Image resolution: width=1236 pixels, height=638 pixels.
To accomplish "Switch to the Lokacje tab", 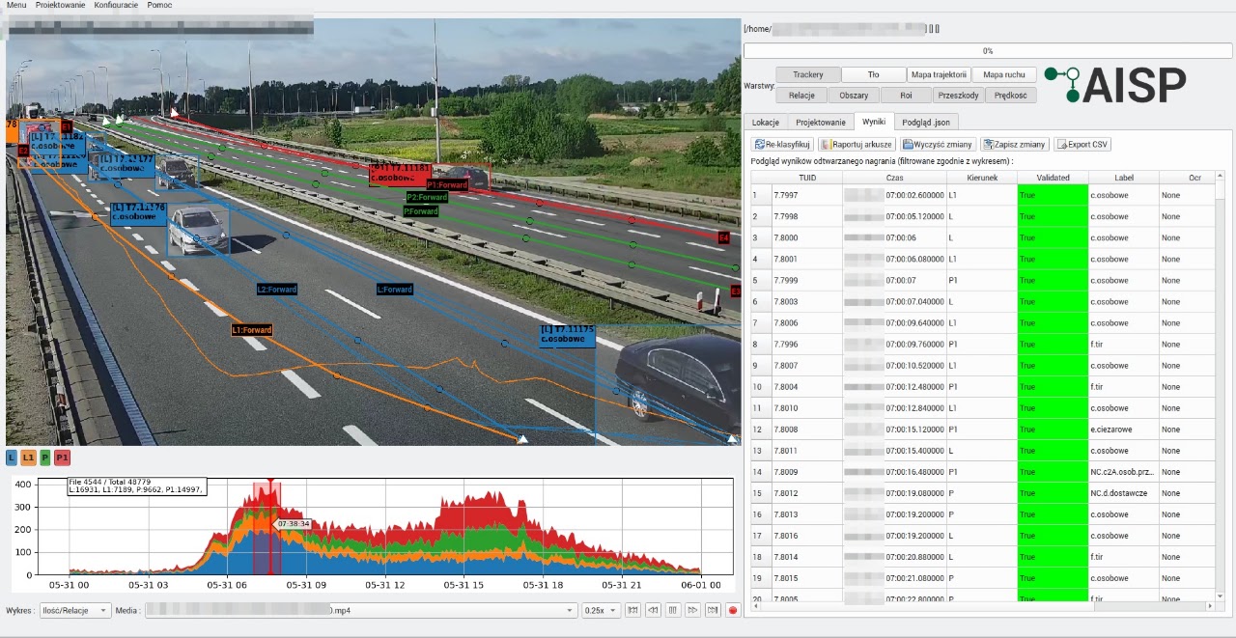I will pyautogui.click(x=766, y=122).
